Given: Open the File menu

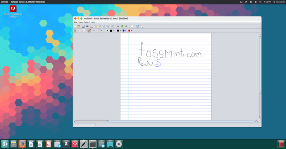Looking at the screenshot, I should pyautogui.click(x=75, y=22).
